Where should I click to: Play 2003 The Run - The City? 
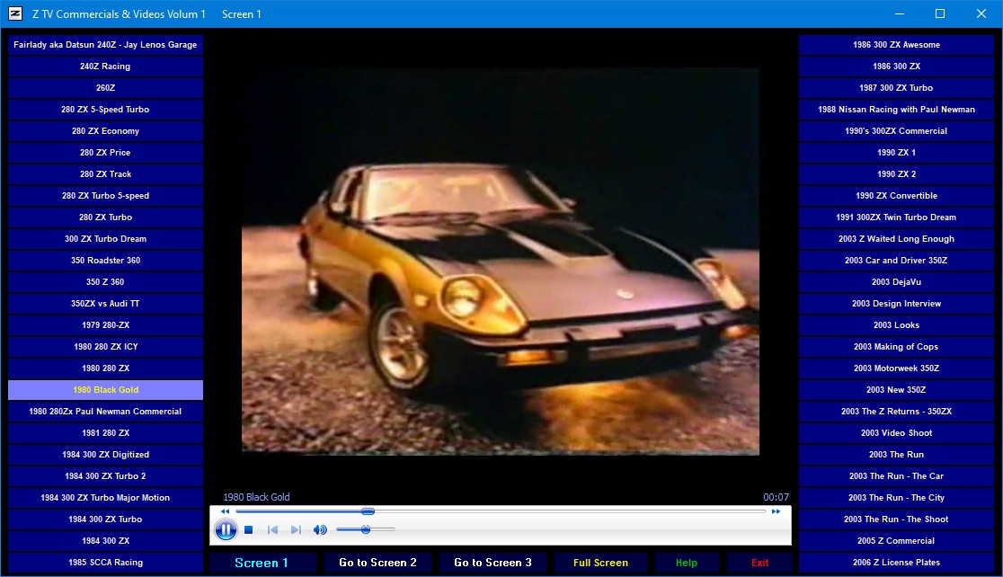point(896,498)
